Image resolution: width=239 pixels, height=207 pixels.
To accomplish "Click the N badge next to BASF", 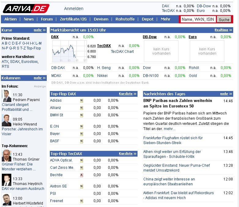I will pyautogui.click(x=82, y=141).
